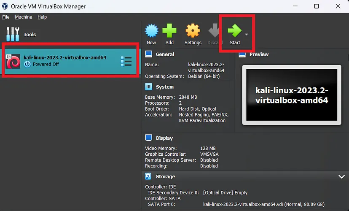Click the Display section screen icon
The width and height of the screenshot is (349, 211).
pos(149,138)
